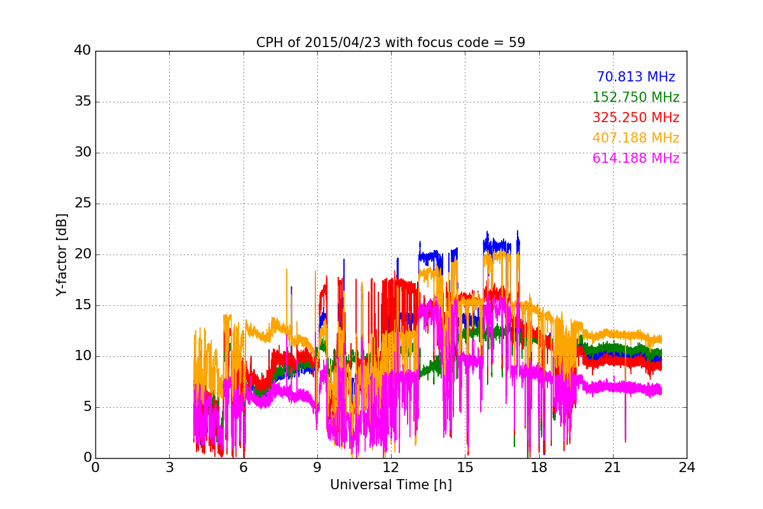Select the Universal Time [h] axis label
The height and width of the screenshot is (509, 763).
click(391, 485)
